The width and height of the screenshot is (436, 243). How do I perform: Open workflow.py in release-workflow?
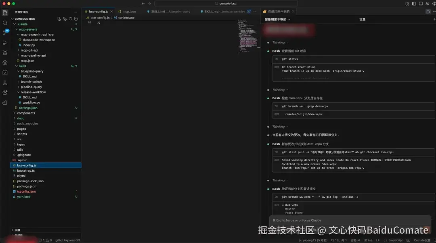tap(31, 103)
